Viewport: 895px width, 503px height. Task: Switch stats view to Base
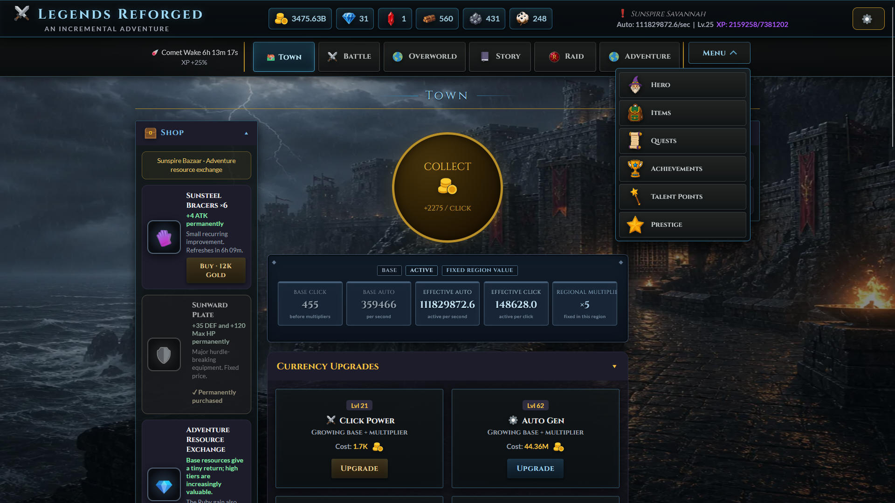click(389, 270)
